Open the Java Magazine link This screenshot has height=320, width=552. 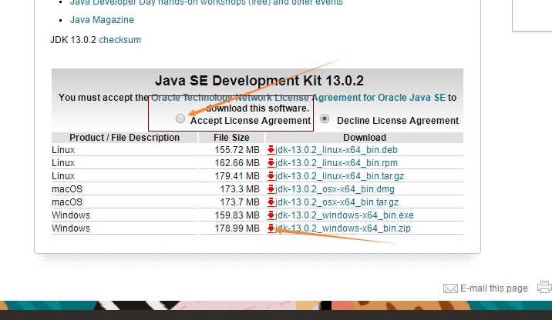pos(102,20)
